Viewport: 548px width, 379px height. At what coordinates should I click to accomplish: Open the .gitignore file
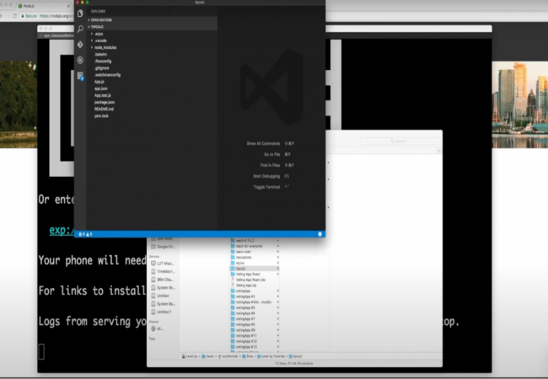[x=102, y=68]
